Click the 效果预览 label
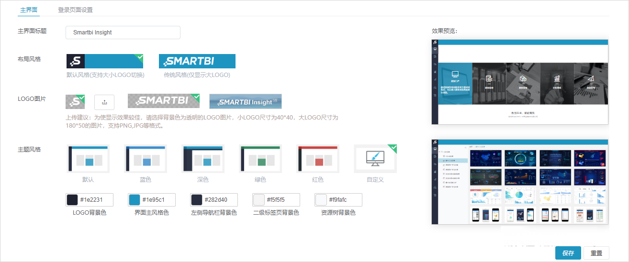Screen dimensions: 629x262 [x=445, y=31]
